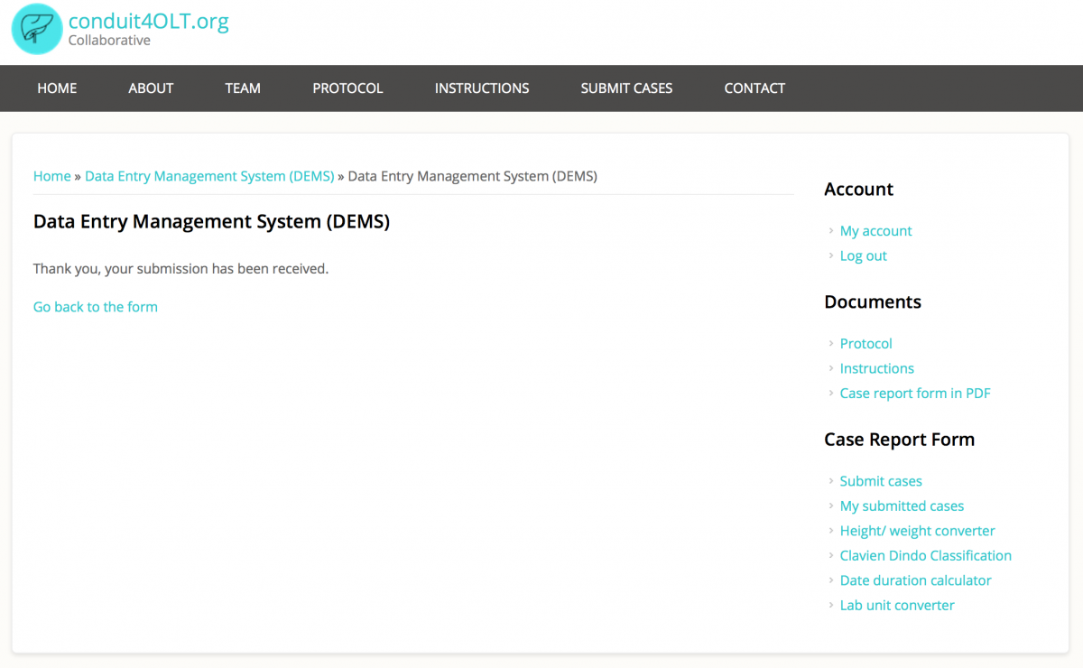
Task: Click the conduit4OLT liver logo icon
Action: 36,29
